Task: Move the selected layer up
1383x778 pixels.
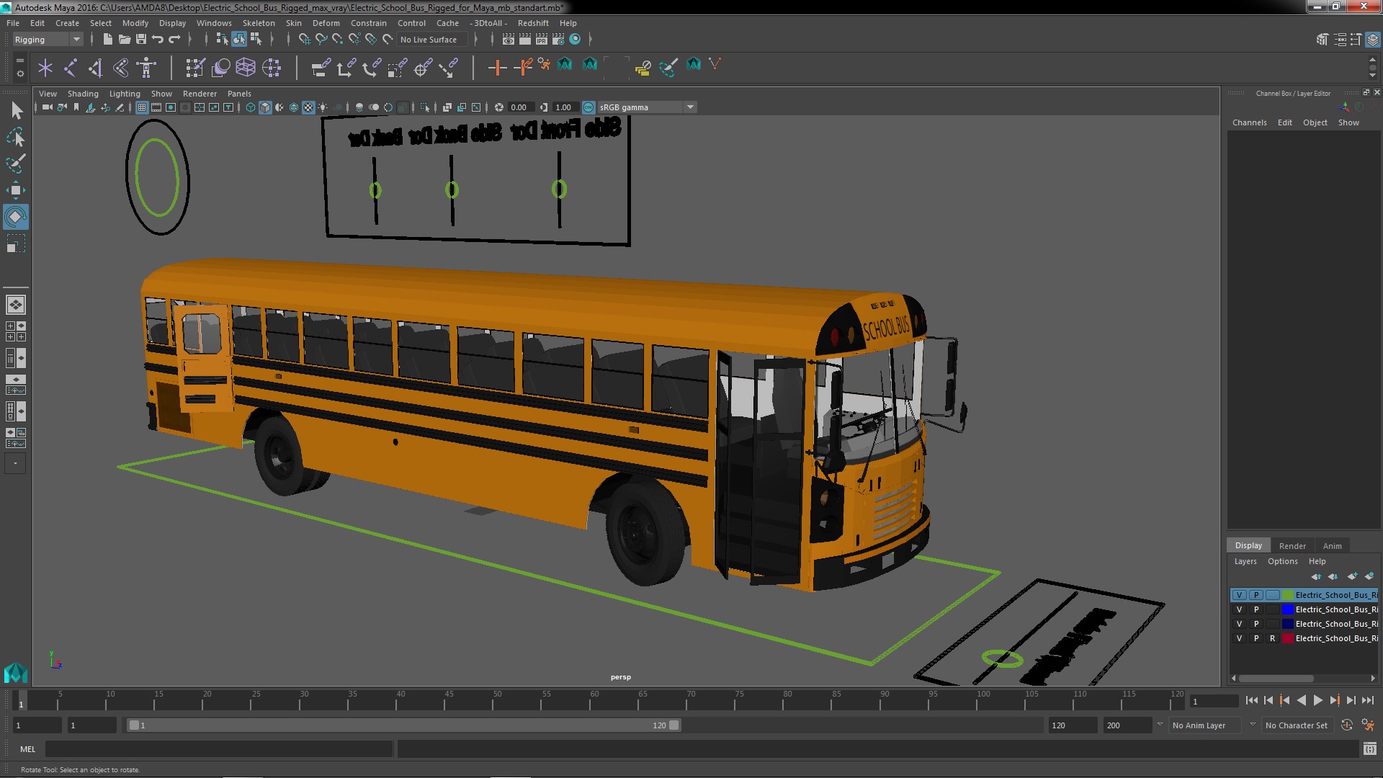Action: coord(1316,576)
